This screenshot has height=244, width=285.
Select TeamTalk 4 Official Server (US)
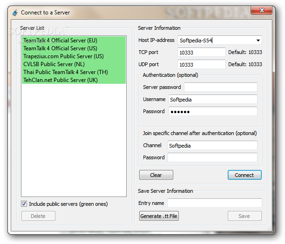point(74,48)
